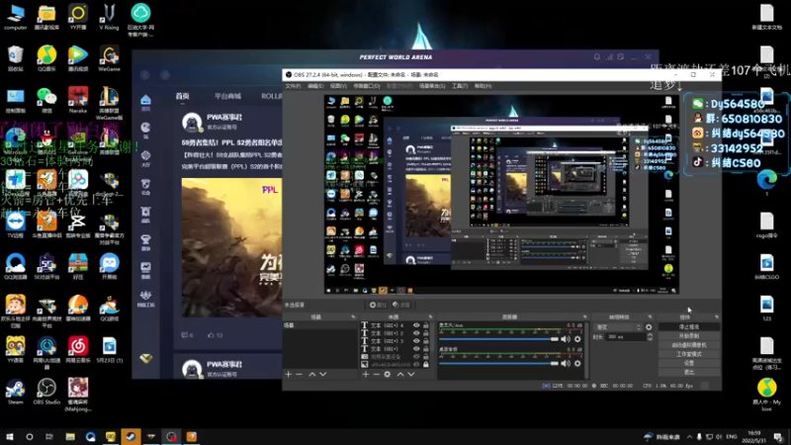The width and height of the screenshot is (791, 445).
Task: Click 设置 button in OBS controls
Action: [689, 363]
